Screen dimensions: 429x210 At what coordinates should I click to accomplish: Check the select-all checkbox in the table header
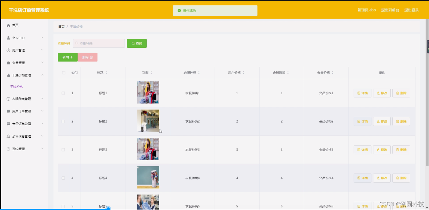coord(63,72)
